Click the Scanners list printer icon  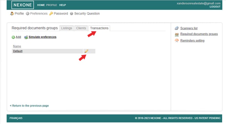(177, 28)
